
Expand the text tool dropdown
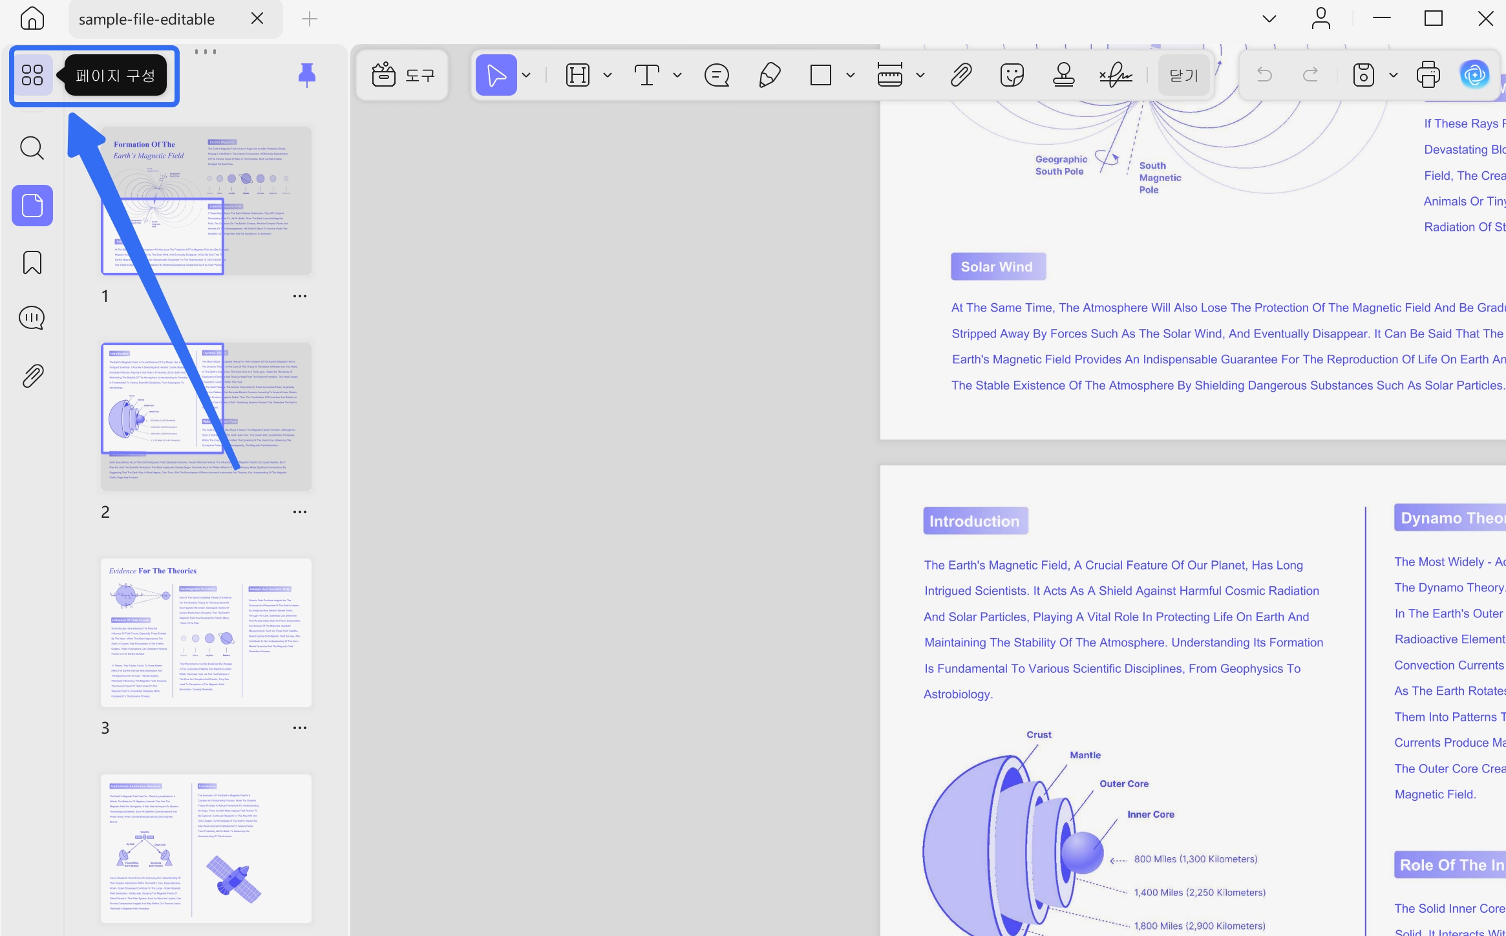click(677, 75)
